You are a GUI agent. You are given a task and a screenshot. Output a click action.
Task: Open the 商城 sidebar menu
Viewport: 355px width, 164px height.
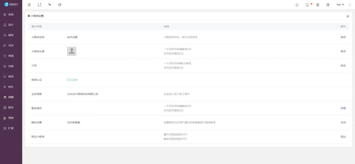[9, 56]
